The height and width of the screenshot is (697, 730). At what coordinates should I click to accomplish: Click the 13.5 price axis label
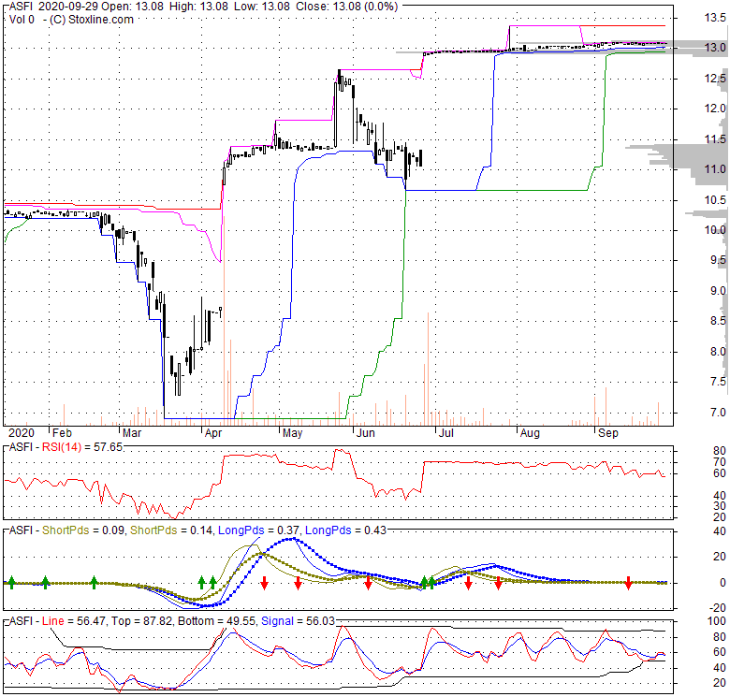[715, 18]
